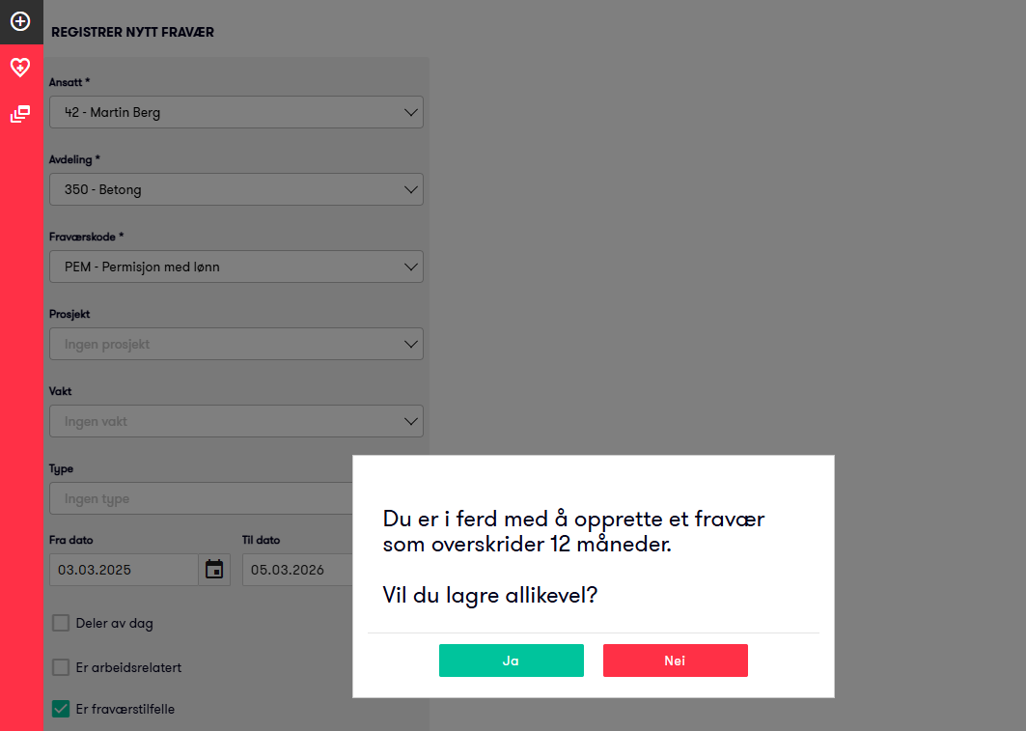Click the plus circle icon in sidebar
Screen dimensions: 1026x731
(20, 21)
